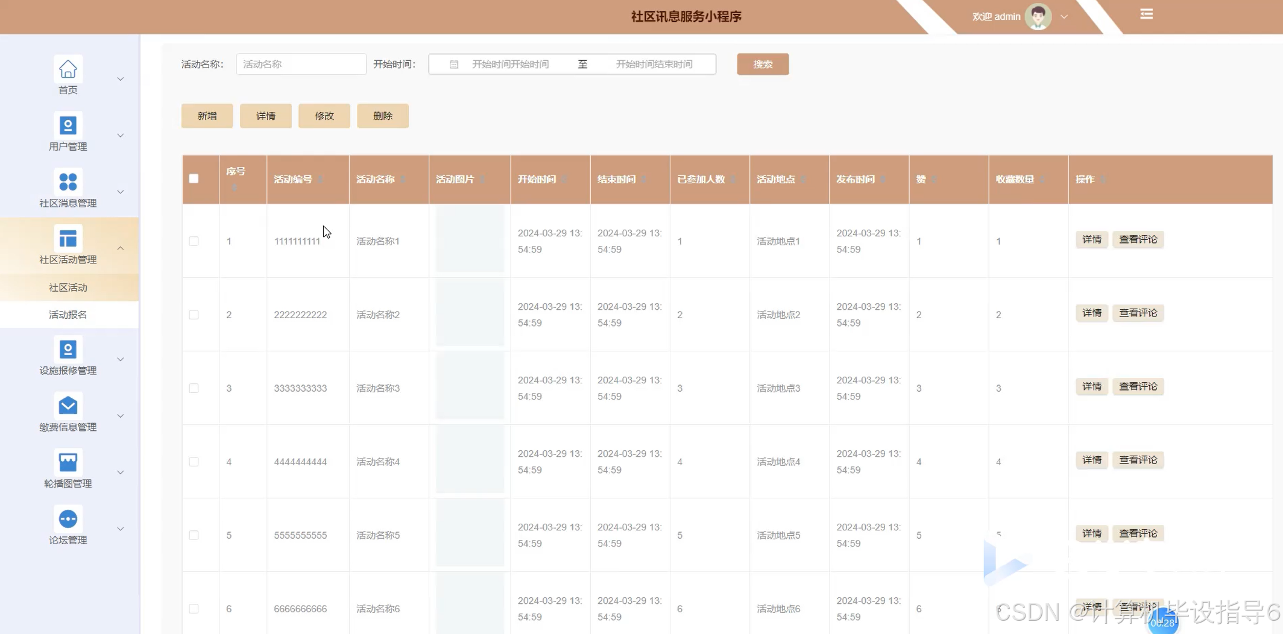This screenshot has height=634, width=1283.
Task: Expand the 论坛管理 menu chevron
Action: tap(121, 529)
